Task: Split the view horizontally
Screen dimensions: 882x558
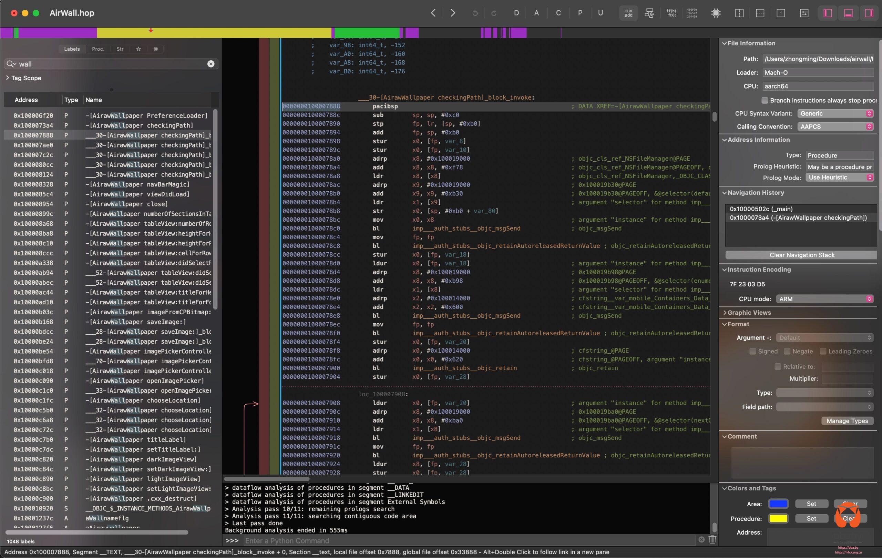Action: pyautogui.click(x=760, y=13)
